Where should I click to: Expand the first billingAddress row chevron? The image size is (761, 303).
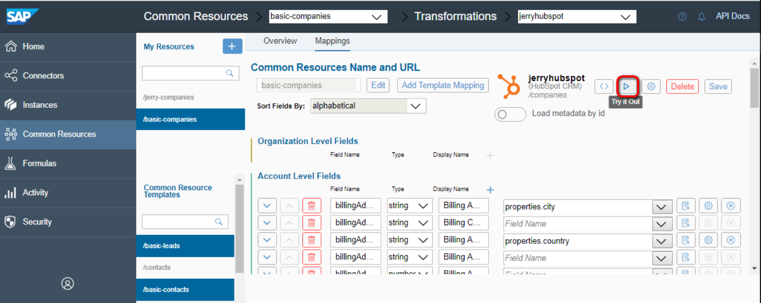(267, 206)
